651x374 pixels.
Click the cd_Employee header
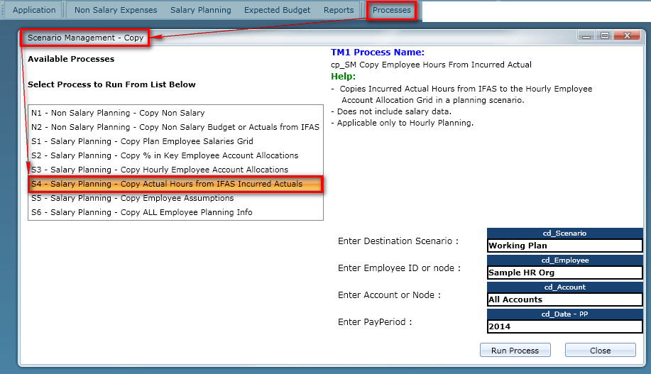pos(565,260)
